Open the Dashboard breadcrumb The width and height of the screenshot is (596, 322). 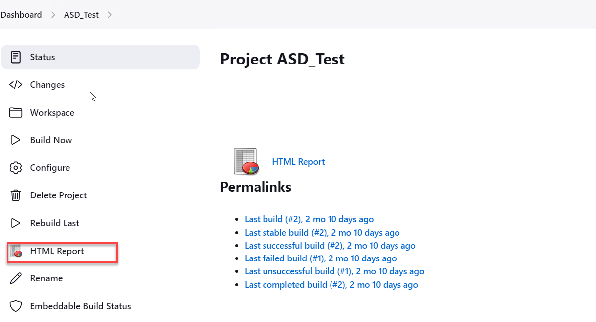(21, 15)
